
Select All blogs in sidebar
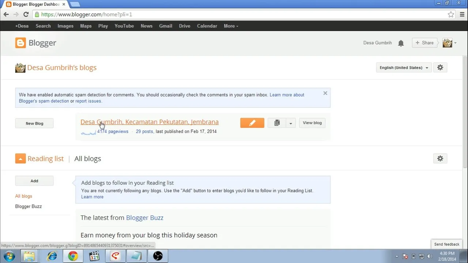[24, 196]
